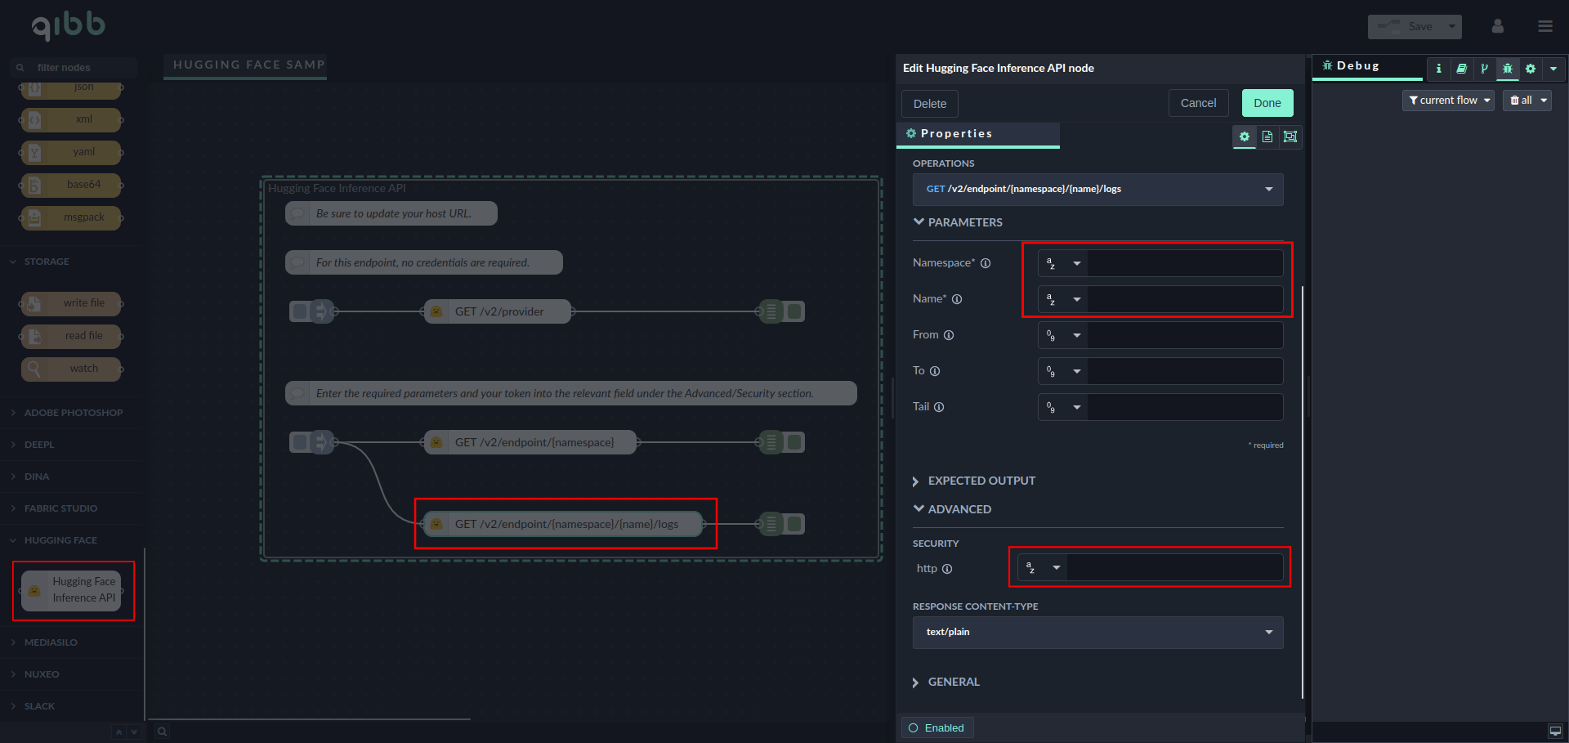1569x743 pixels.
Task: Collapse the Hugging Face palette category
Action: (x=60, y=540)
